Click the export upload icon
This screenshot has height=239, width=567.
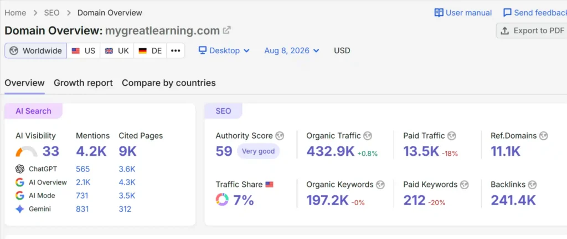tap(504, 31)
